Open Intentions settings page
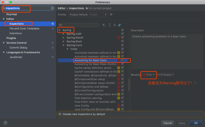 (x=16, y=33)
